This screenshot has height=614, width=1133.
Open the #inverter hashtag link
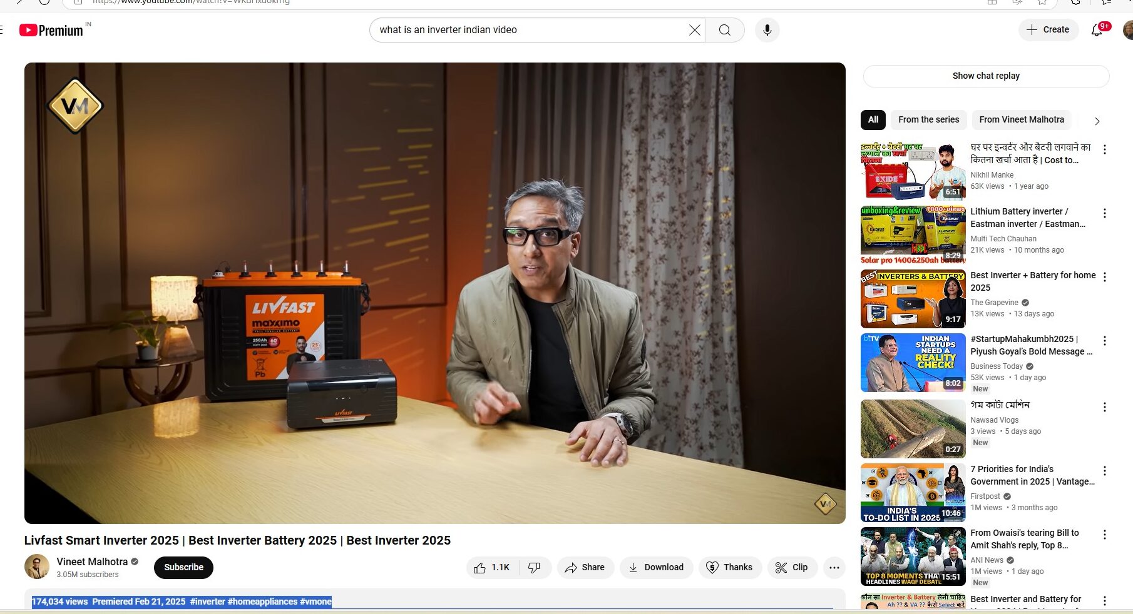tap(207, 601)
